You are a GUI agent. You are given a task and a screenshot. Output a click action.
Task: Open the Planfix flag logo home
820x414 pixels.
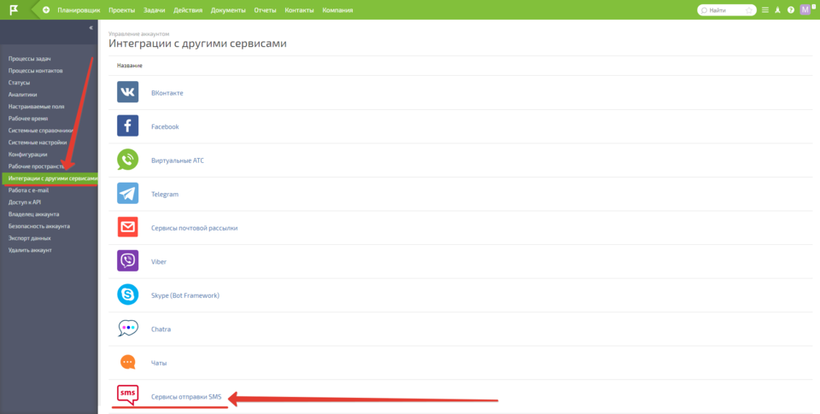pos(14,9)
